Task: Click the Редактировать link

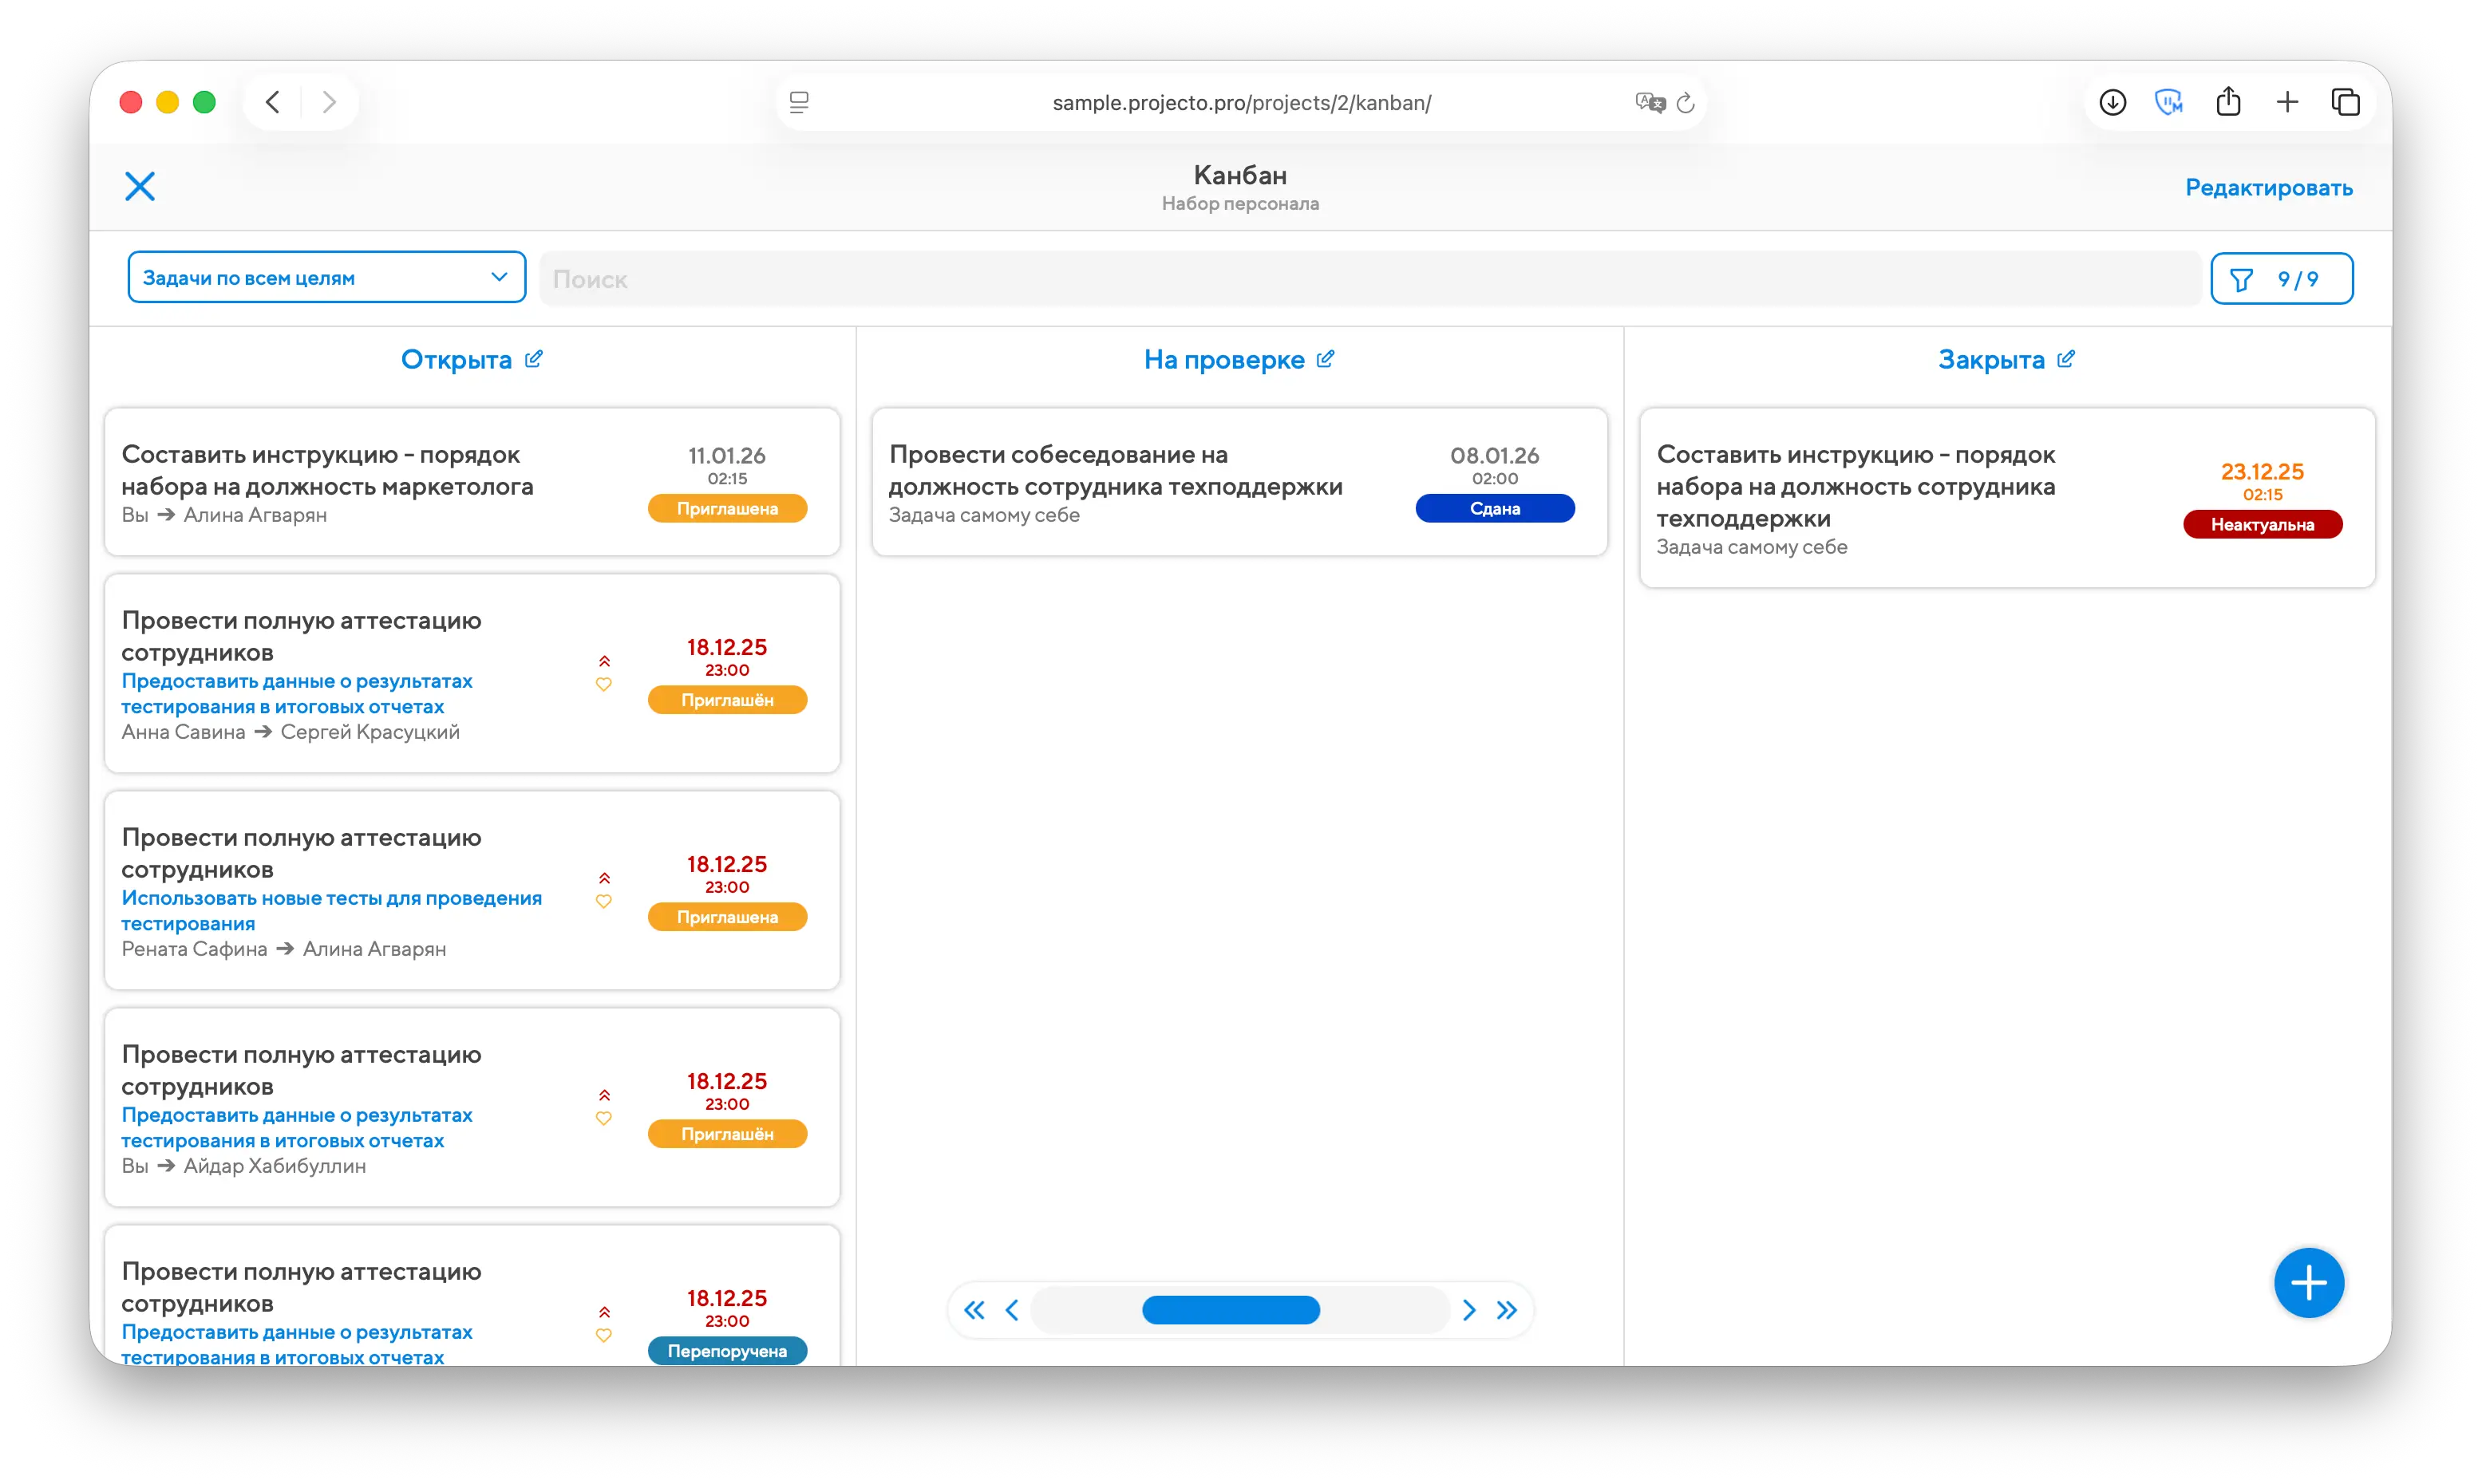Action: tap(2268, 188)
